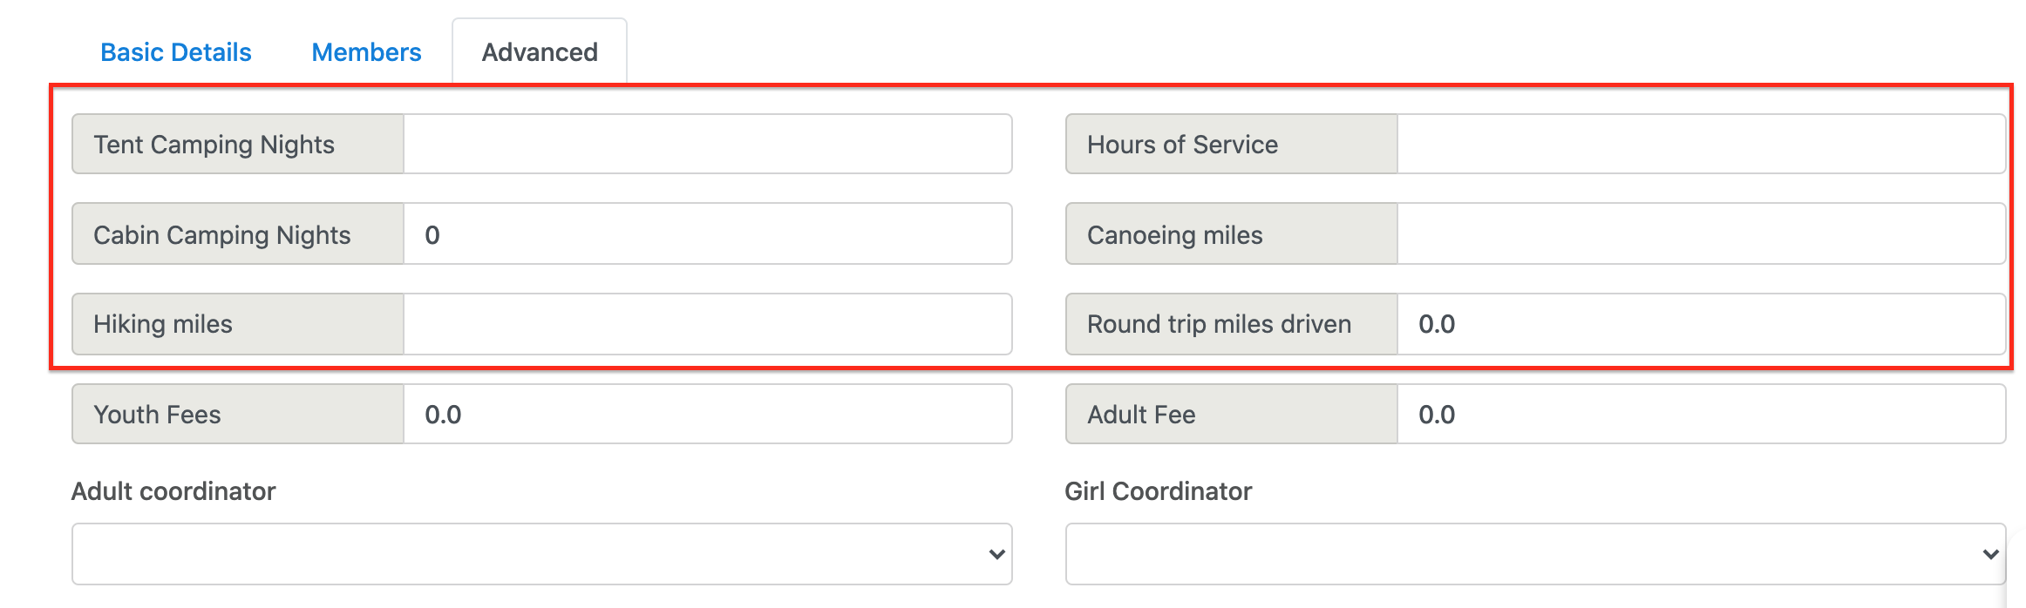Open the Members tab
The image size is (2026, 608).
pos(366,52)
